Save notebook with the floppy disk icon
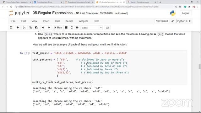 click(11, 28)
